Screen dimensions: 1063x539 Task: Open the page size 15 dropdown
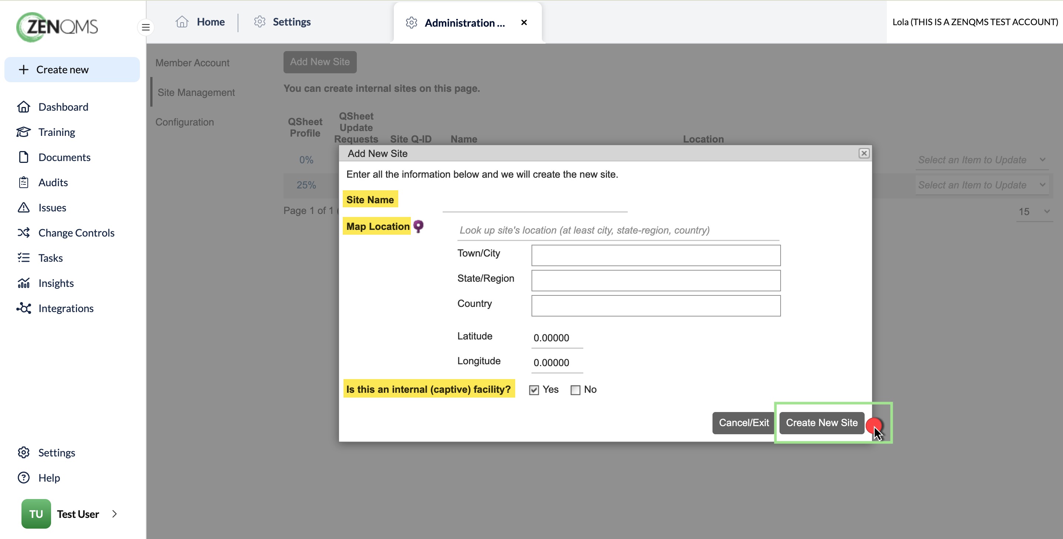pyautogui.click(x=1035, y=212)
